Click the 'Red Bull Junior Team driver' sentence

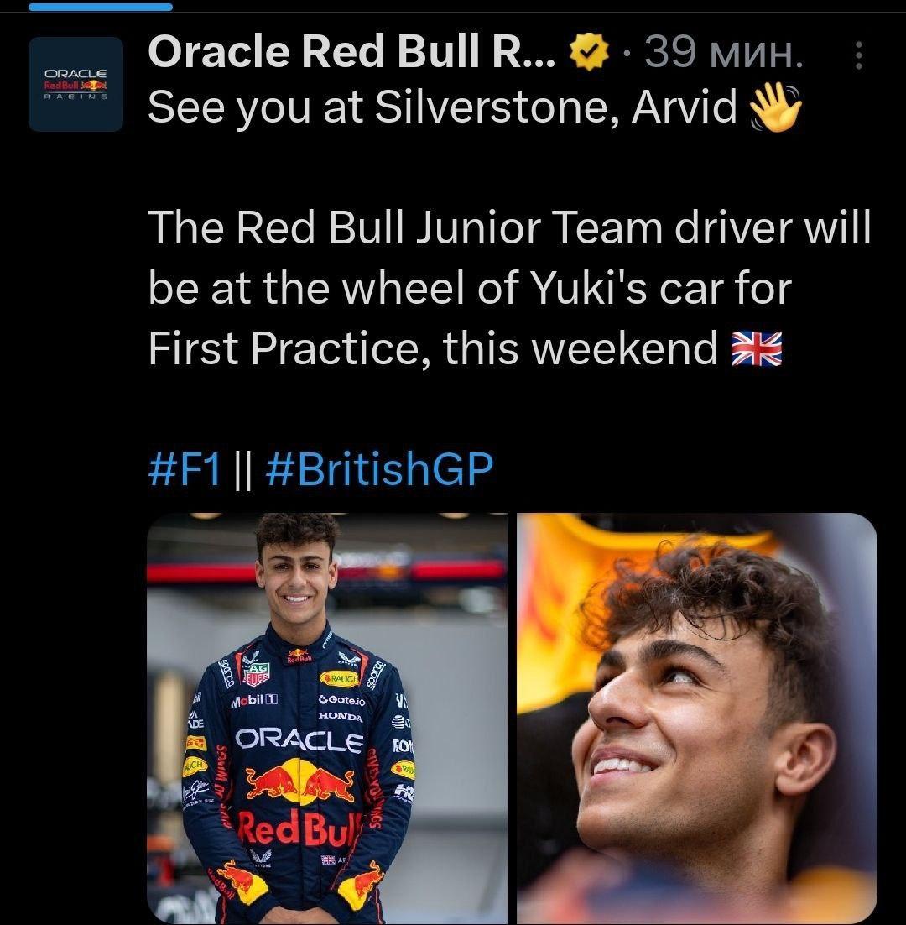[508, 228]
